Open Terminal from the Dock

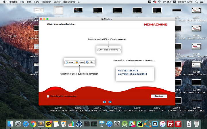[87, 124]
